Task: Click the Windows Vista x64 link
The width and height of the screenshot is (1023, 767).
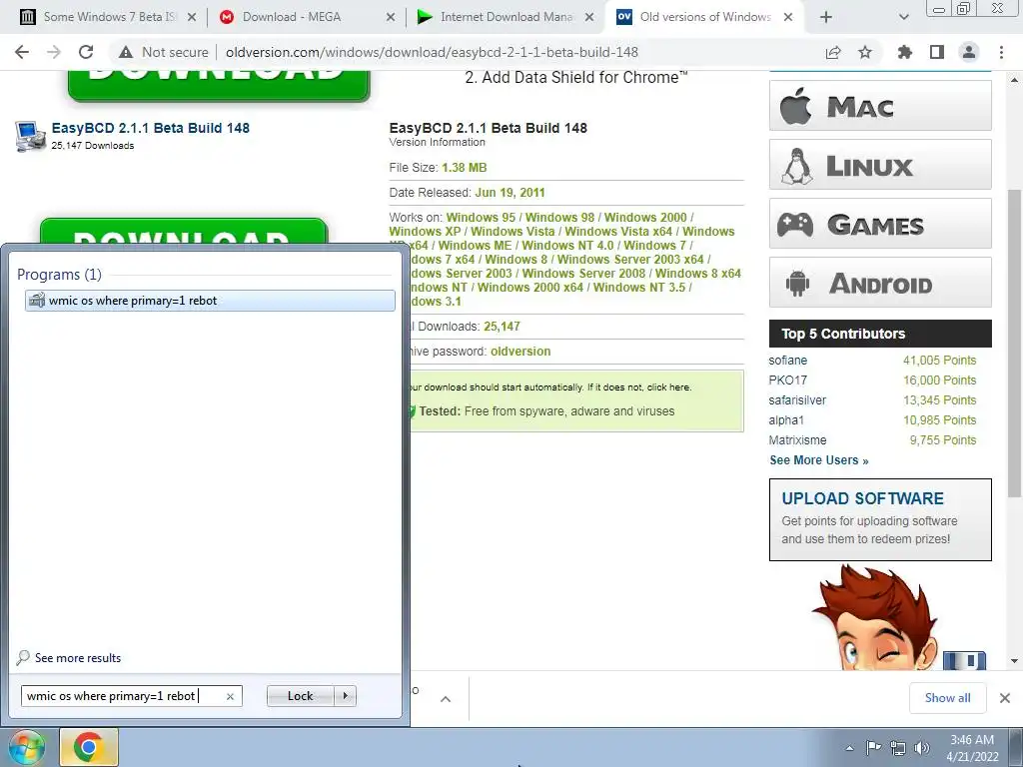Action: point(618,232)
